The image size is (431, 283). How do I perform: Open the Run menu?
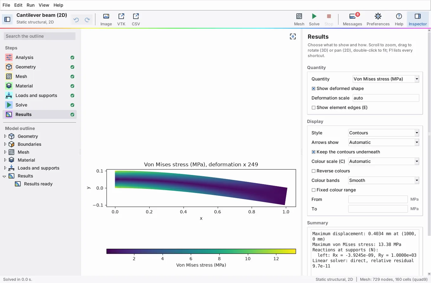tap(30, 5)
